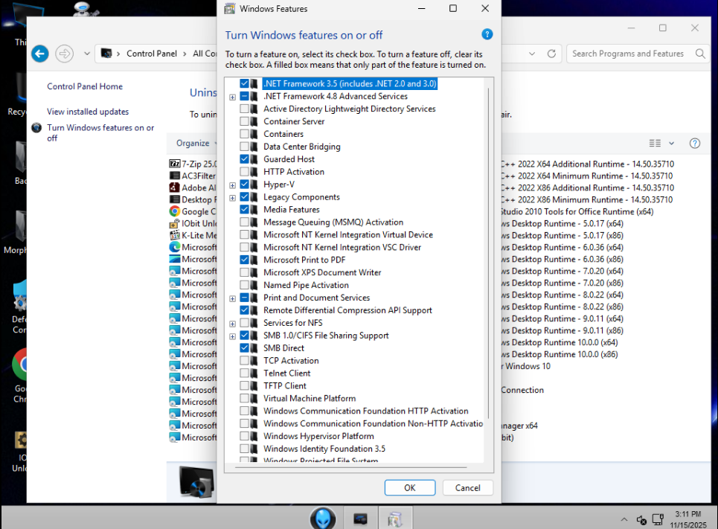The height and width of the screenshot is (529, 718).
Task: Uncheck the Microsoft Print to PDF checkbox
Action: pyautogui.click(x=245, y=260)
